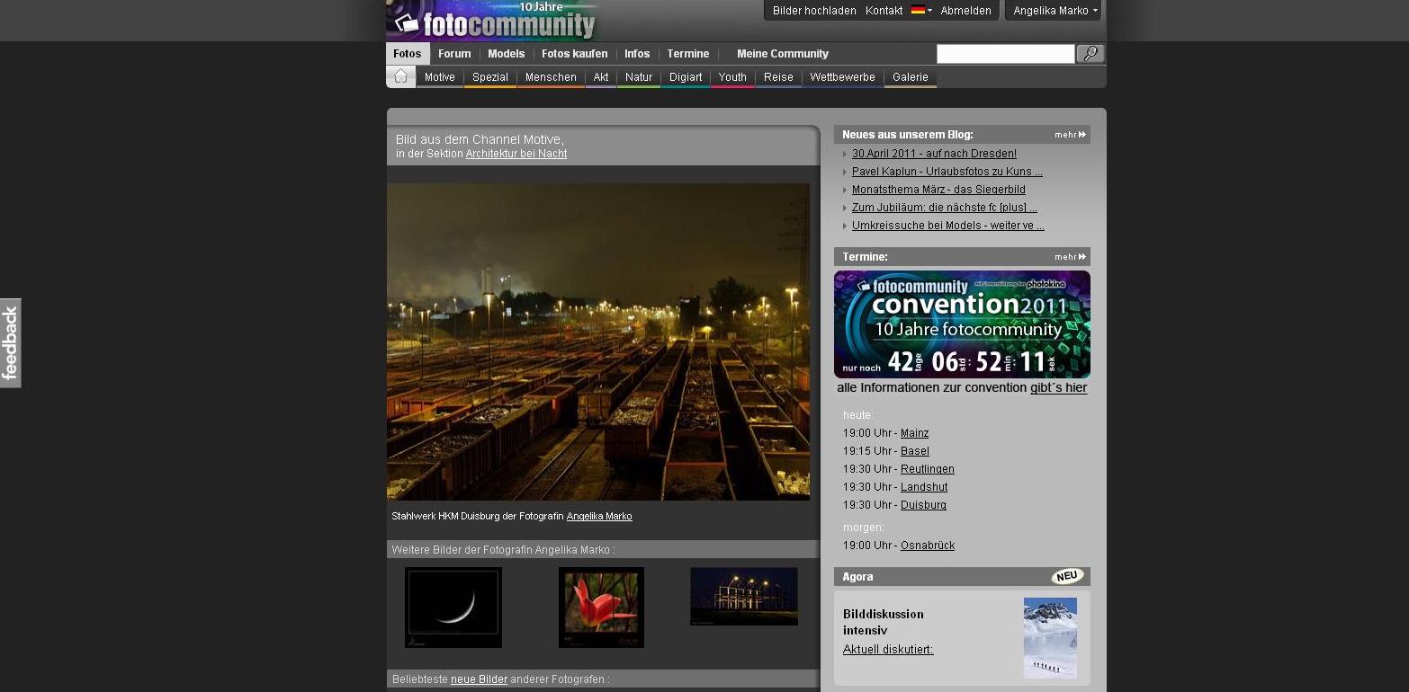1409x692 pixels.
Task: Select the Youth channel
Action: [732, 77]
